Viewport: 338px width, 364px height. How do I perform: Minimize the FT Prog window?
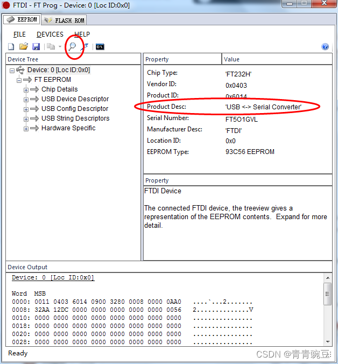289,3
